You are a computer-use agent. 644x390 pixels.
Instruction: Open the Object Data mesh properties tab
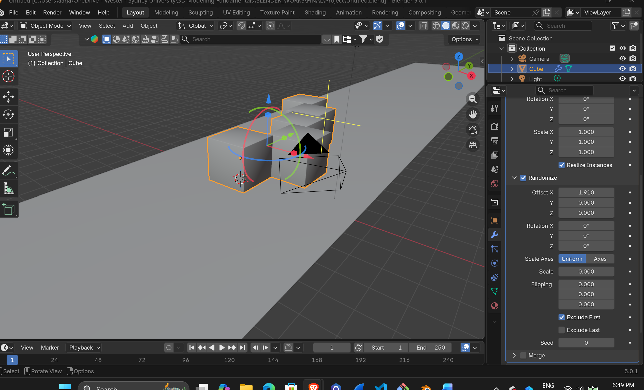494,291
